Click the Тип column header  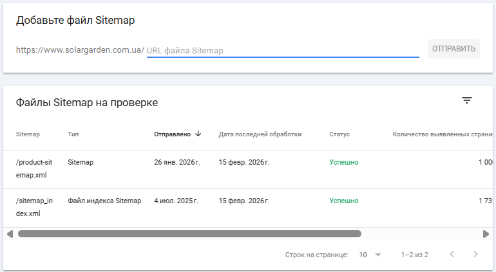[73, 134]
